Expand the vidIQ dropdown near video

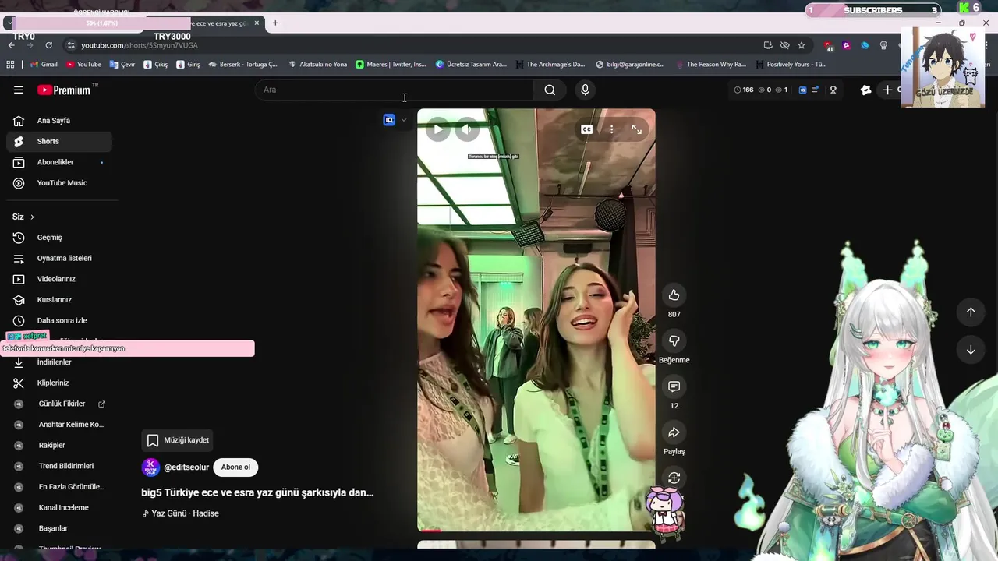tap(403, 120)
